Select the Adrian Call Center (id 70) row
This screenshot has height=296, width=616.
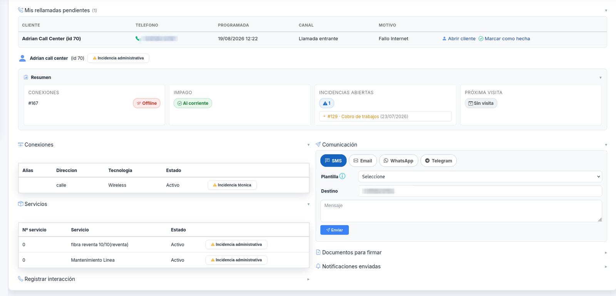(x=312, y=38)
